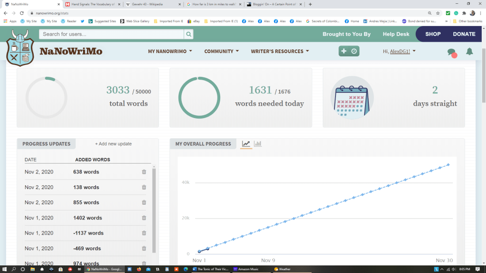The width and height of the screenshot is (486, 273).
Task: Click the NaNoWriMo shield logo
Action: click(x=20, y=46)
